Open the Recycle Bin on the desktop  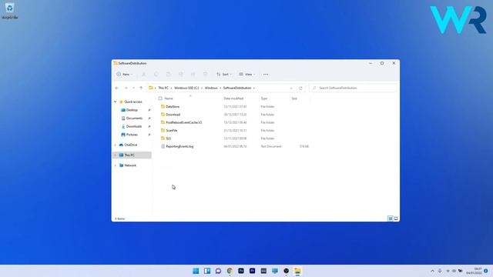[10, 11]
